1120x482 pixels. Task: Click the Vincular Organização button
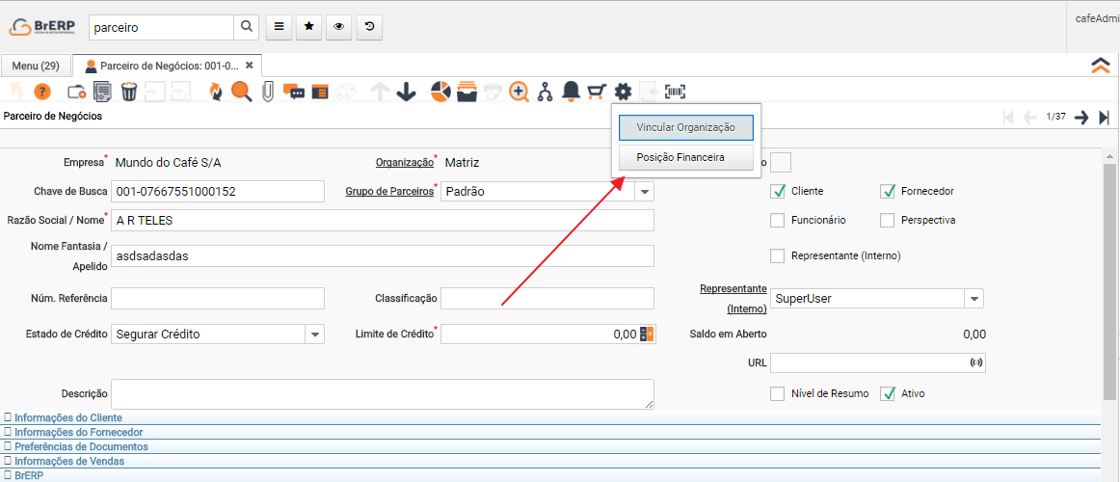pos(685,127)
